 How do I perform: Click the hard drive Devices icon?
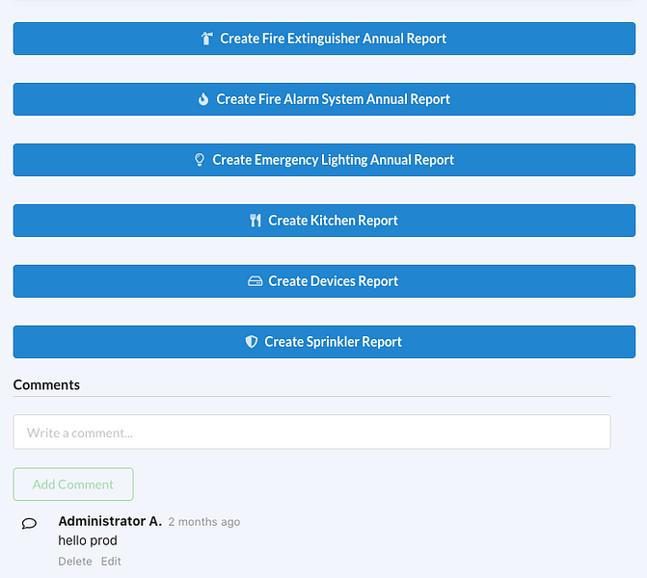255,281
